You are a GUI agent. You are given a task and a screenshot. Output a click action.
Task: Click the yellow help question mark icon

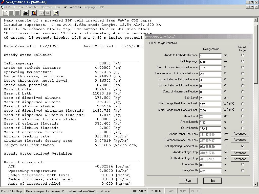click(56, 13)
